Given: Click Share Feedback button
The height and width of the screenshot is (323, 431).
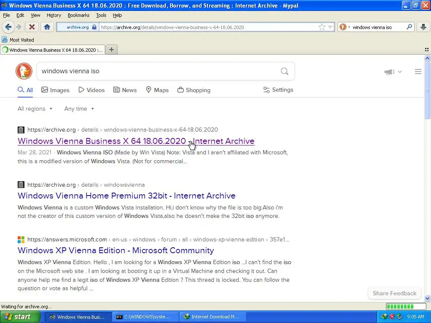Looking at the screenshot, I should 394,293.
